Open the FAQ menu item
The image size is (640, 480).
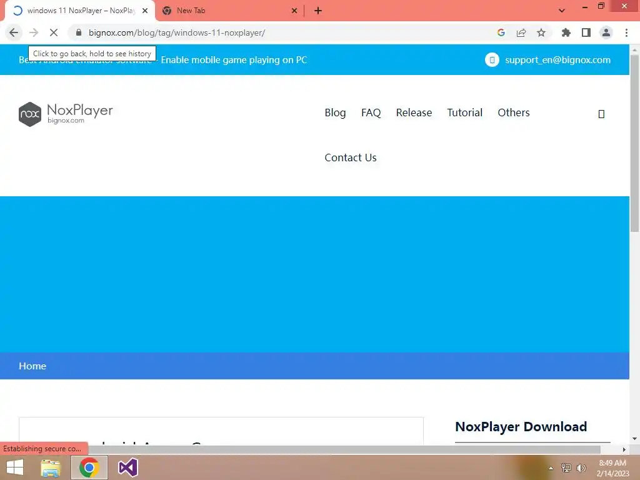(x=371, y=112)
